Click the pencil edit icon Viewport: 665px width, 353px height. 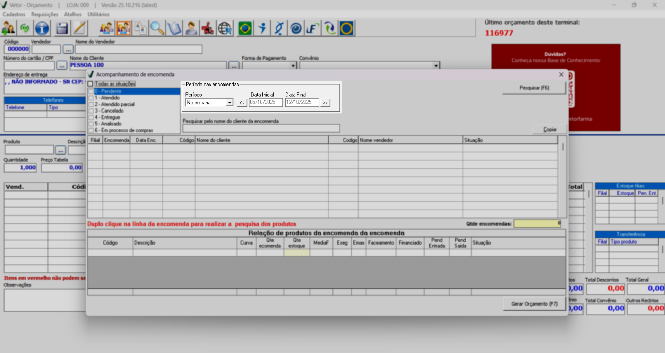pyautogui.click(x=79, y=28)
